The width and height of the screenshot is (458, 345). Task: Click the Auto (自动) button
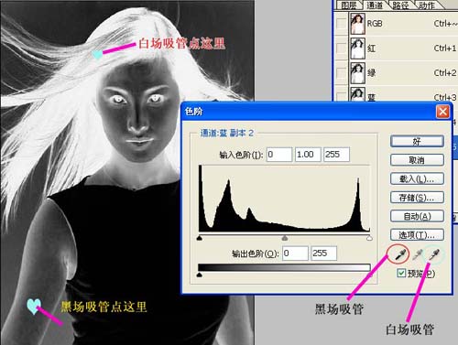(x=417, y=216)
